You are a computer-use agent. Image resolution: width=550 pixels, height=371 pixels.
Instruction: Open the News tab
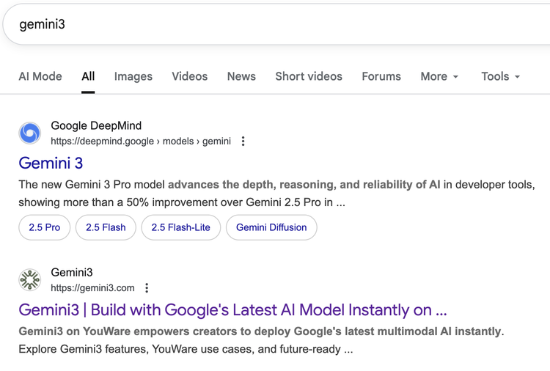[241, 76]
